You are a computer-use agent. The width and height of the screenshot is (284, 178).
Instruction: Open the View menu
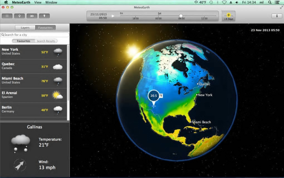coord(38,2)
